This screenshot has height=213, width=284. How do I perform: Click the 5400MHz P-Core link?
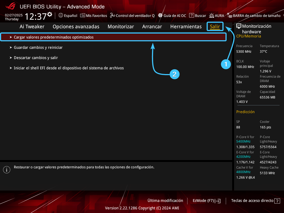(243, 141)
